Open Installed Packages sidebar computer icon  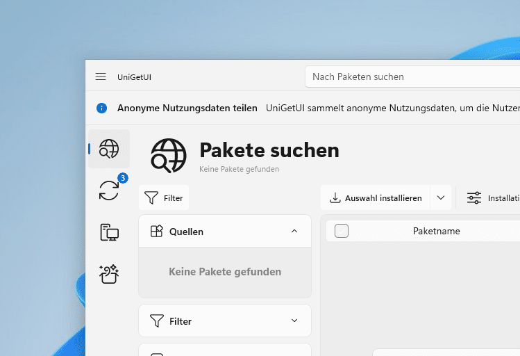click(109, 232)
